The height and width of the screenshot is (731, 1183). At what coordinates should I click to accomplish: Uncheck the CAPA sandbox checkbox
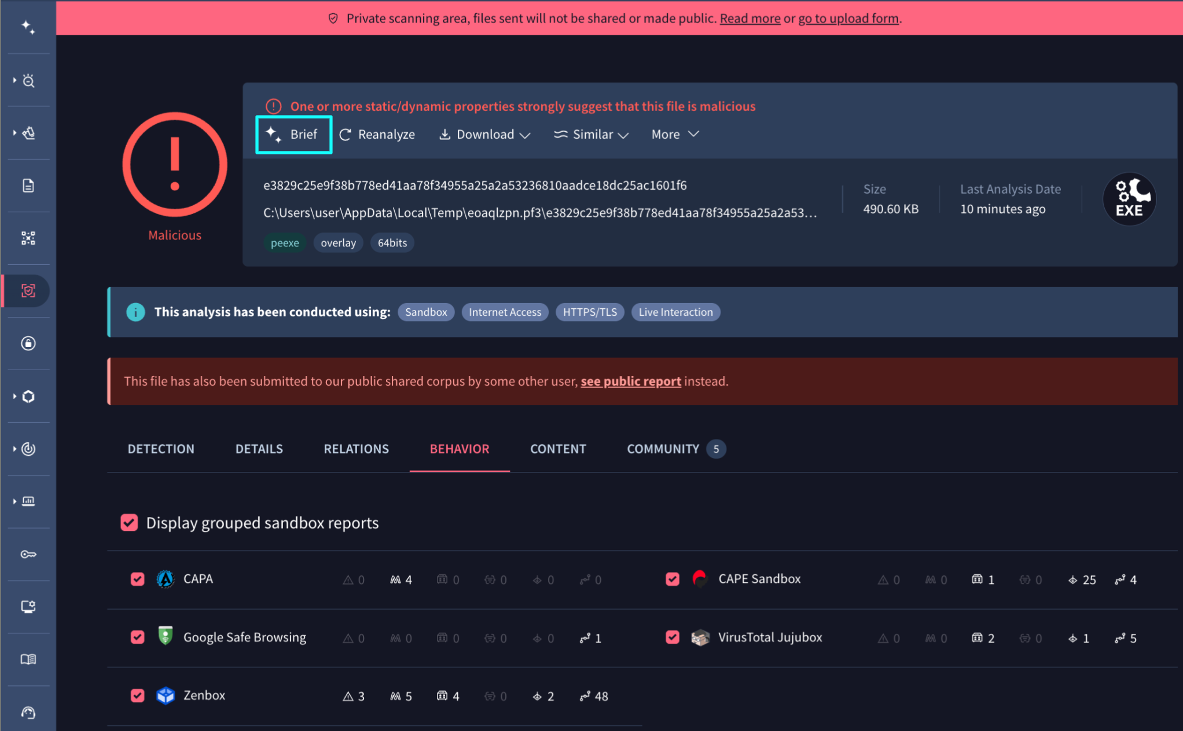[x=137, y=579]
